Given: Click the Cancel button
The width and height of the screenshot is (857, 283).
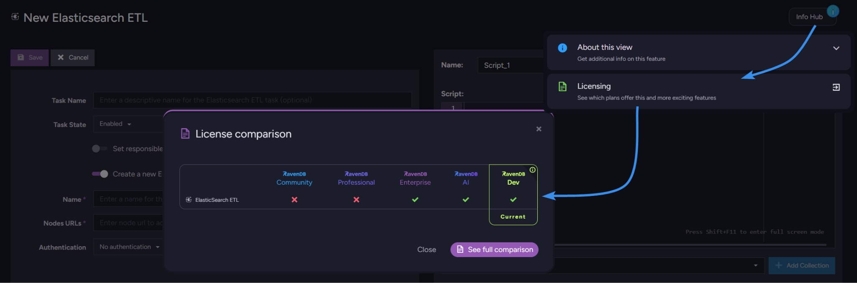Looking at the screenshot, I should click(73, 58).
